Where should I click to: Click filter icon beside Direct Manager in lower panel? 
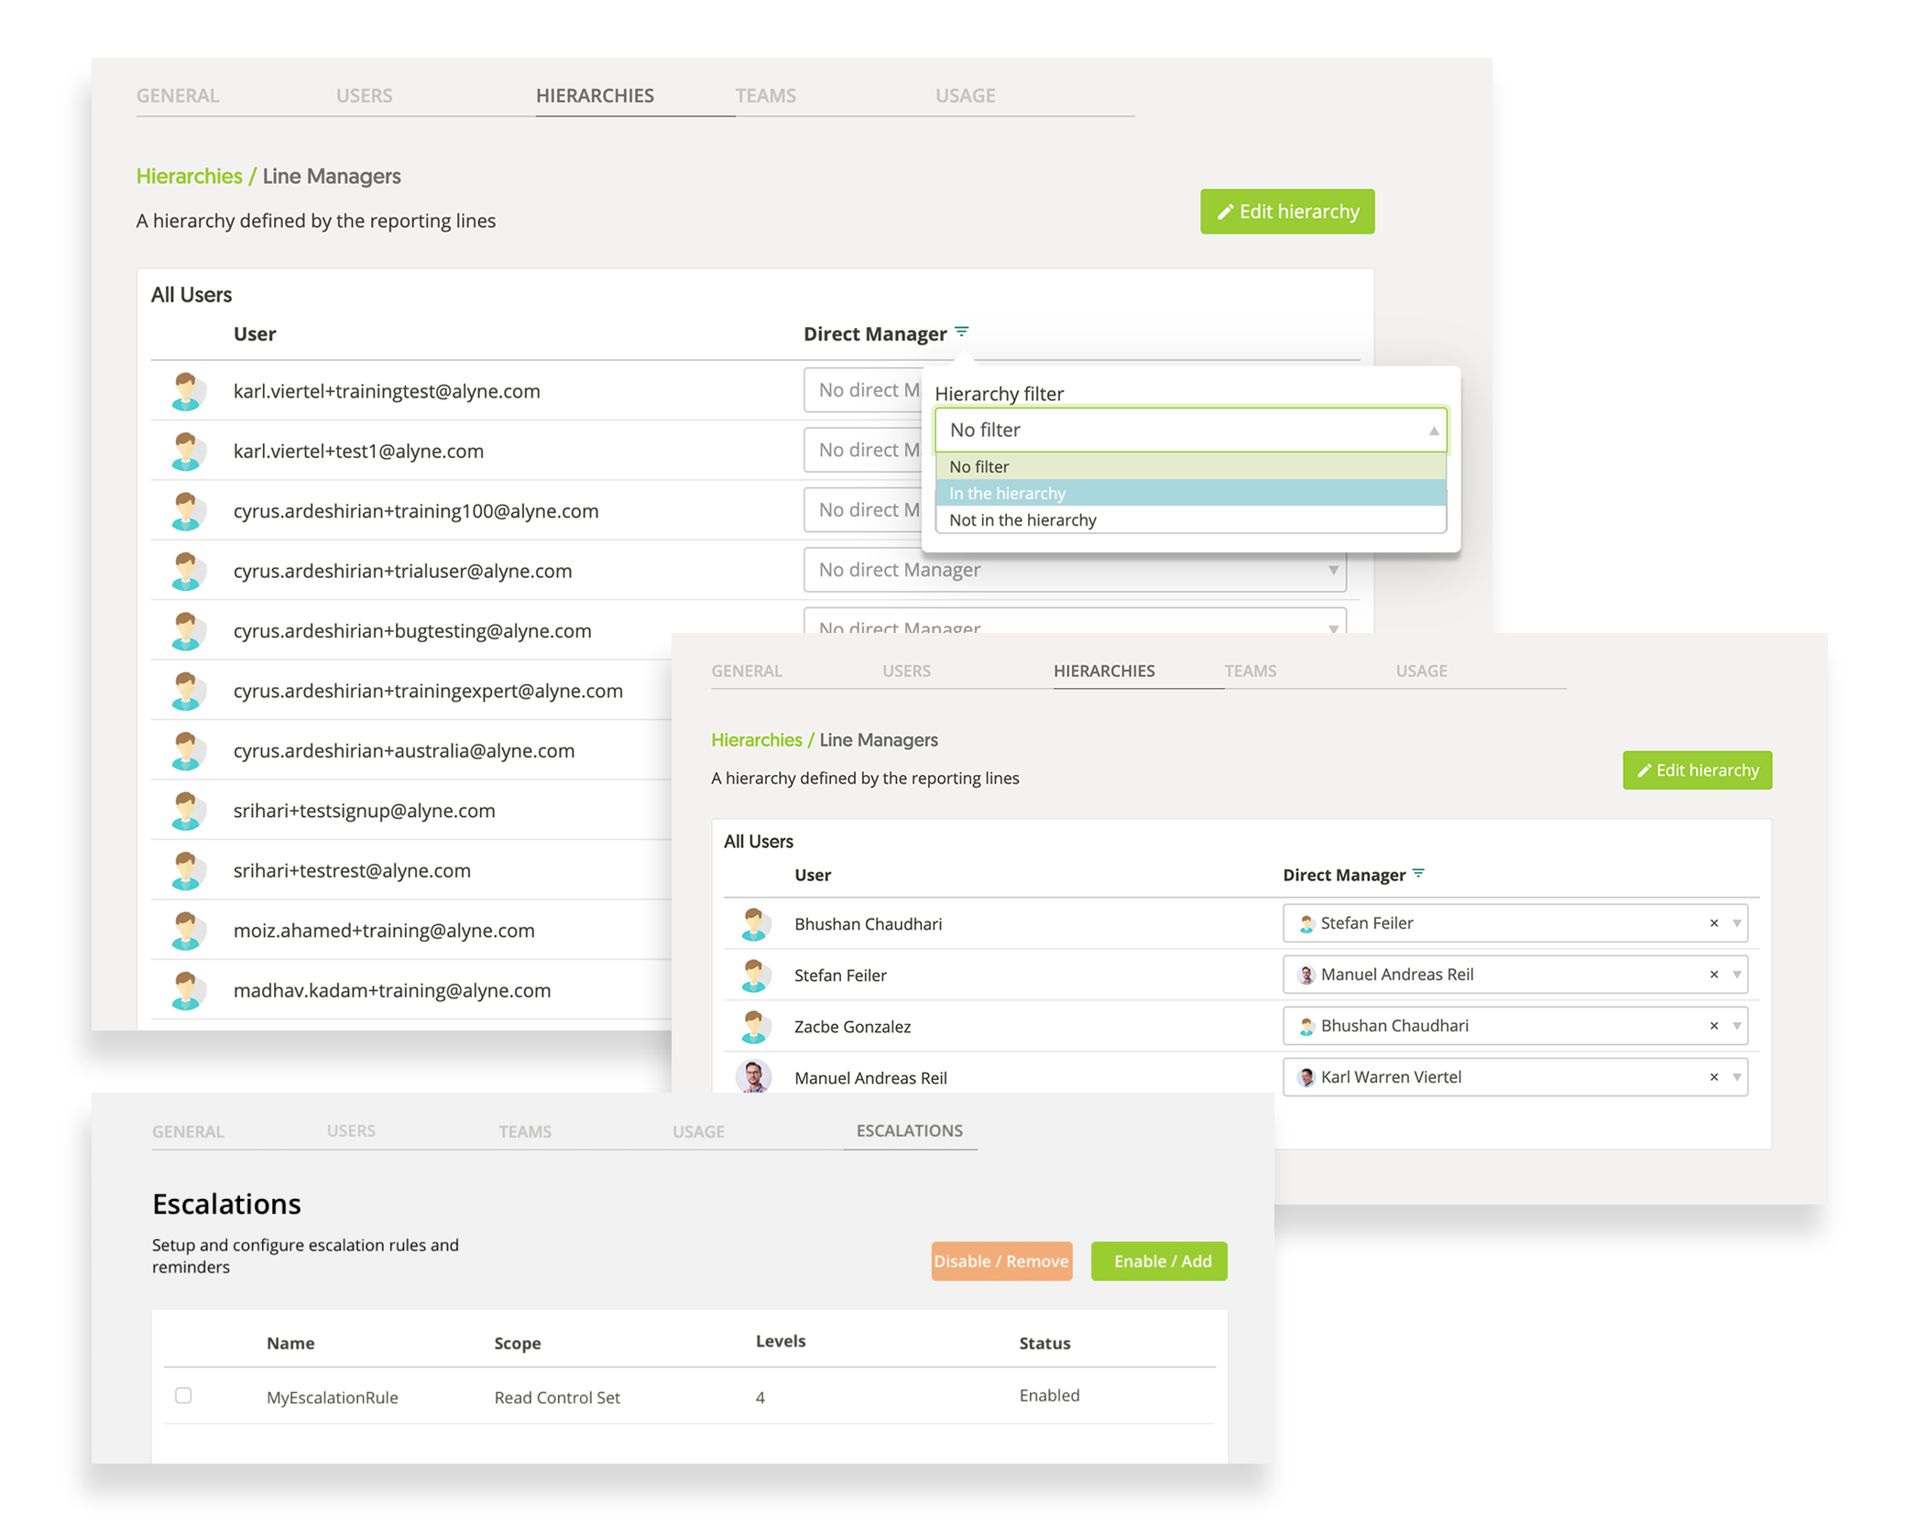[1418, 874]
